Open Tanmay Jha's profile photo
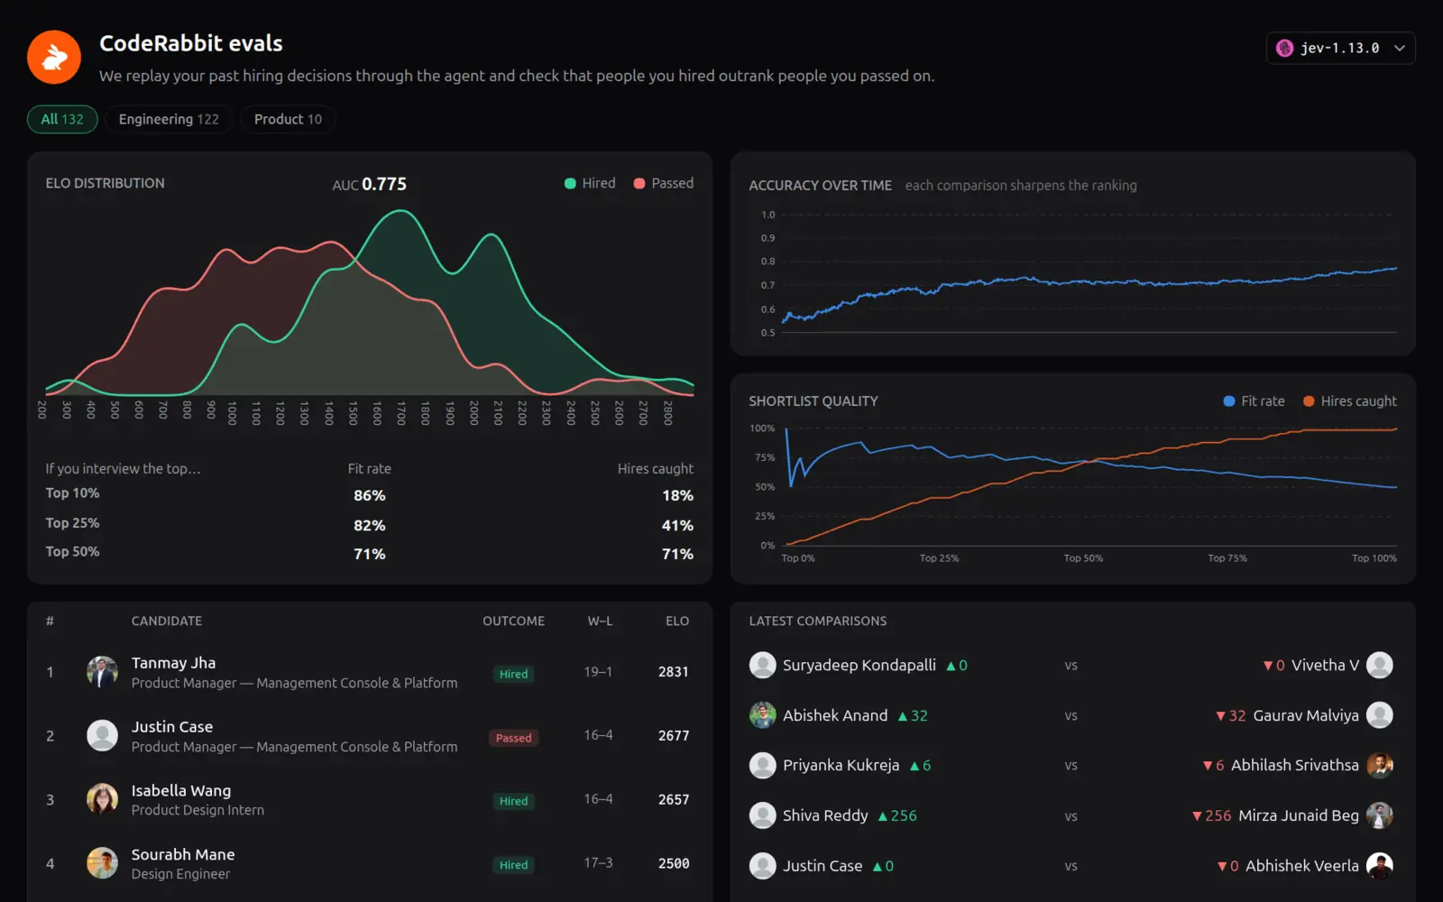Viewport: 1443px width, 902px height. click(102, 672)
